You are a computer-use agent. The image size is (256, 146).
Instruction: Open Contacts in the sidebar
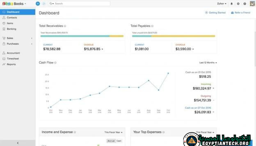pos(12,18)
